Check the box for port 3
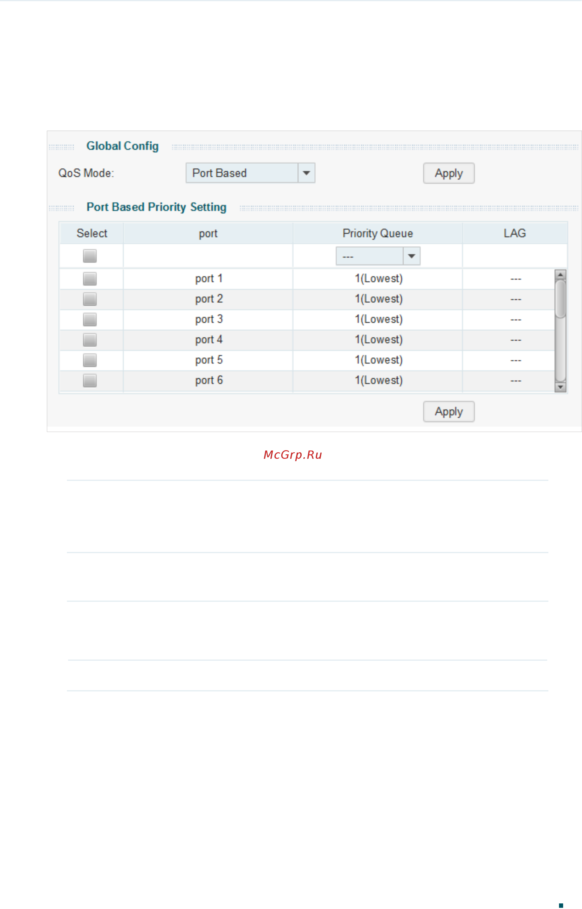 point(90,319)
